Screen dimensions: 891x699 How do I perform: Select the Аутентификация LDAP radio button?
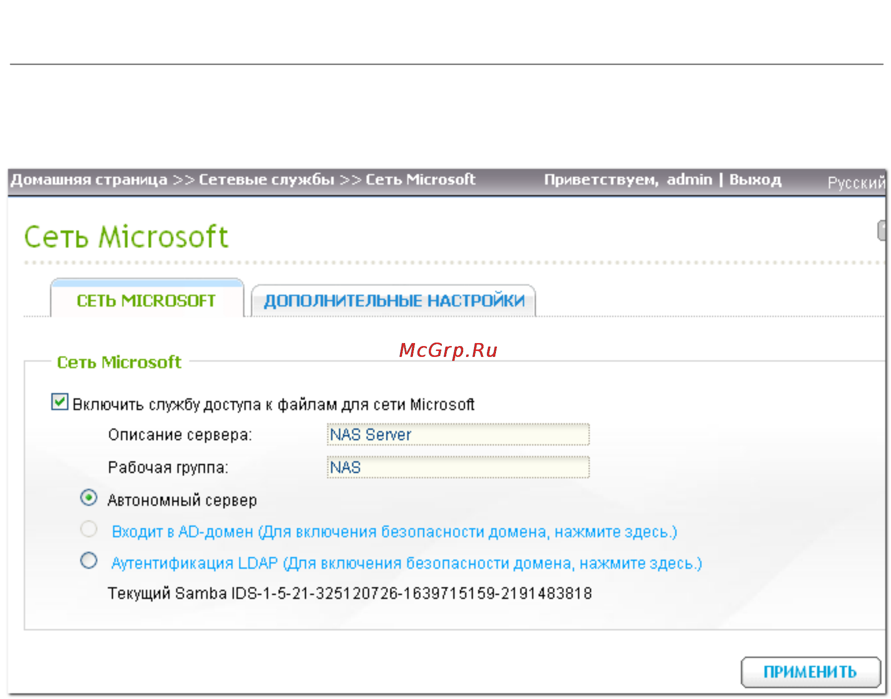89,561
